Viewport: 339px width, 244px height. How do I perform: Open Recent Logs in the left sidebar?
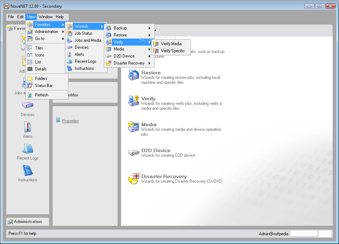pos(28,152)
